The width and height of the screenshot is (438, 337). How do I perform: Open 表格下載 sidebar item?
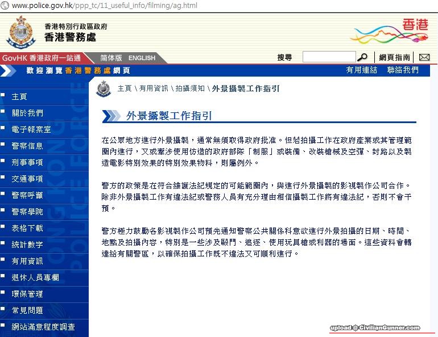click(x=27, y=228)
